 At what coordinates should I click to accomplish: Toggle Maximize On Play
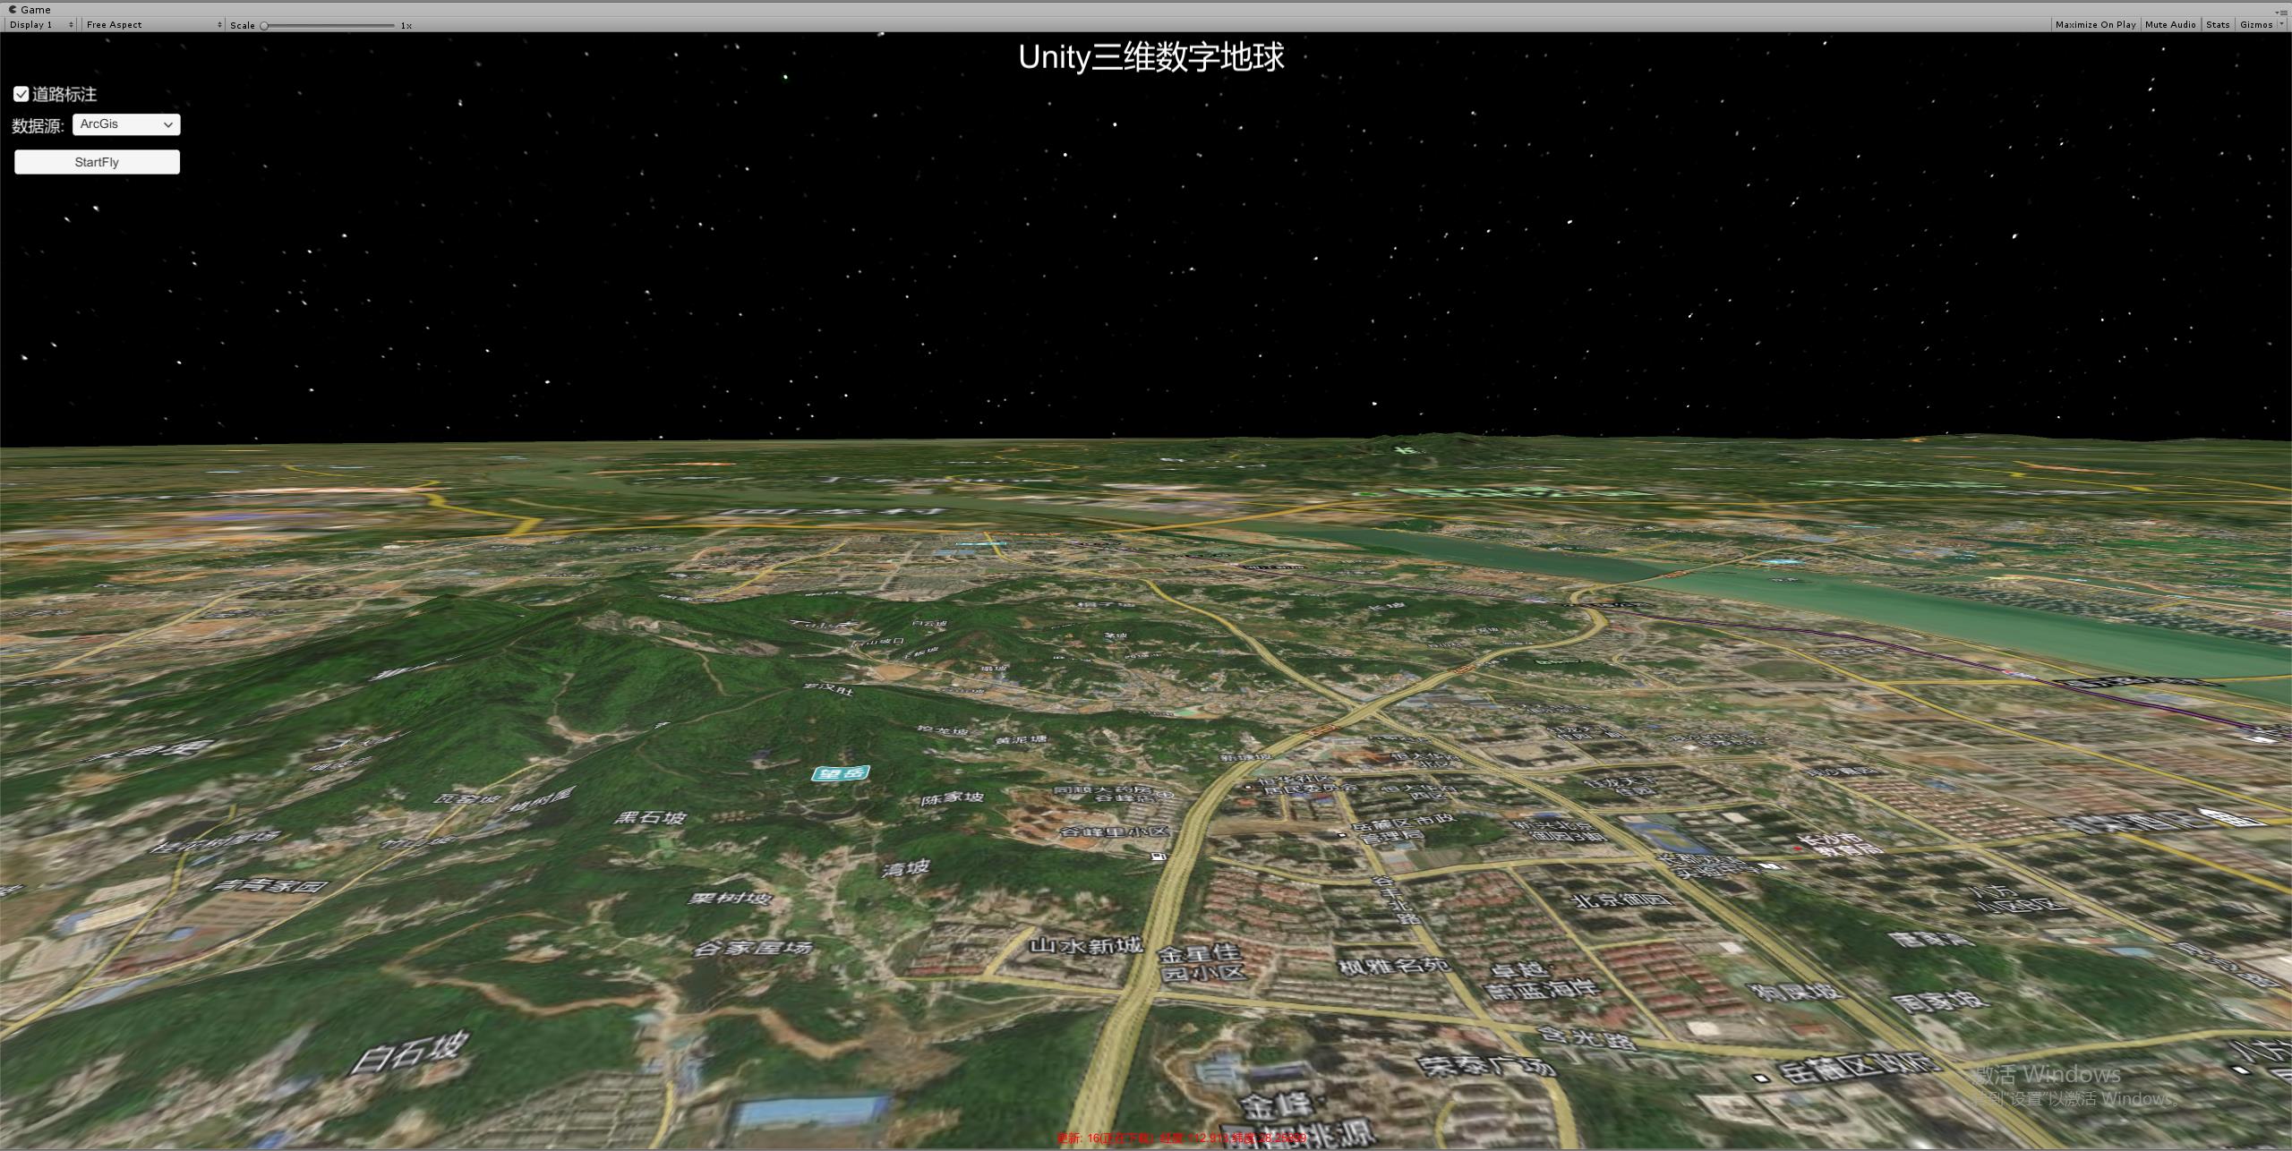[2095, 24]
